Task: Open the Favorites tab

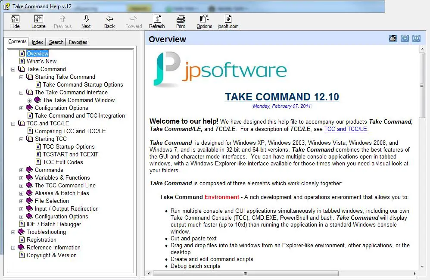Action: coord(78,42)
